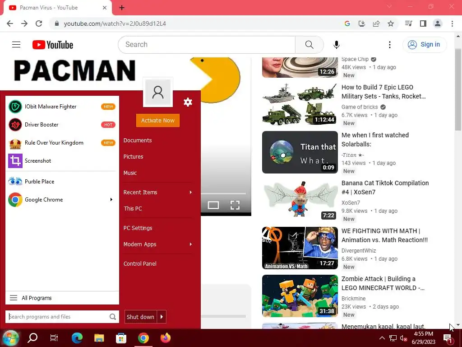Click the YouTube search field
The image size is (462, 347).
207,45
